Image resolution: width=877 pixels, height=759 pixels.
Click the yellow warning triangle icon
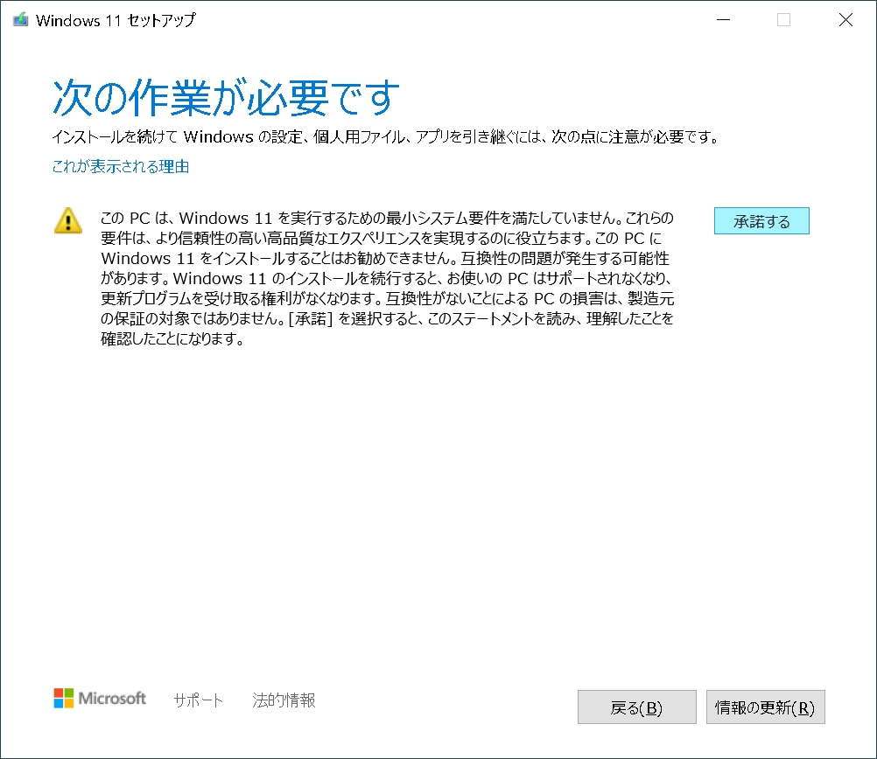(x=68, y=220)
